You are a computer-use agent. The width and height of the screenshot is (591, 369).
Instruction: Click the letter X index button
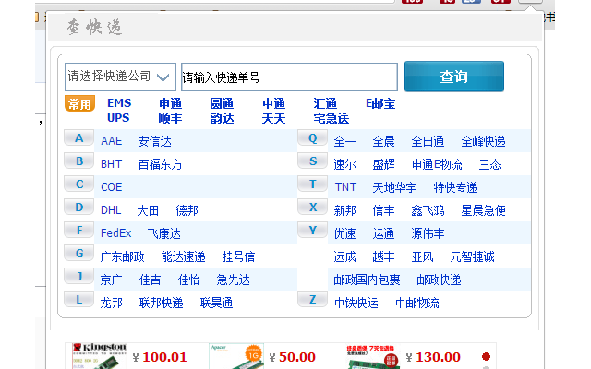click(x=312, y=207)
